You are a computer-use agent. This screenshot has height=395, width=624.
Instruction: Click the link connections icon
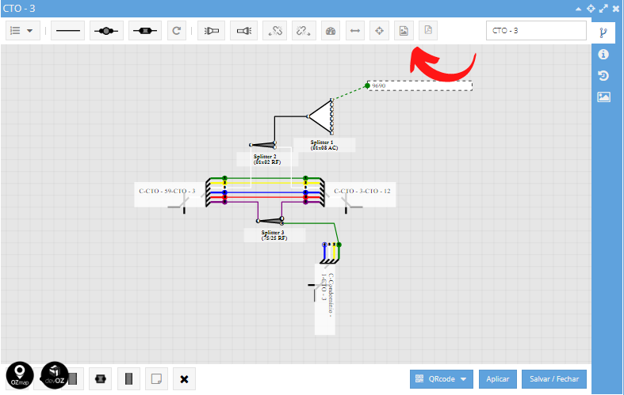tap(275, 31)
